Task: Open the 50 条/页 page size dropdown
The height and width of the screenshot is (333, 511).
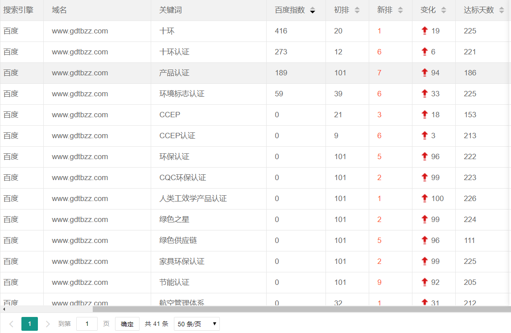Action: (x=197, y=324)
